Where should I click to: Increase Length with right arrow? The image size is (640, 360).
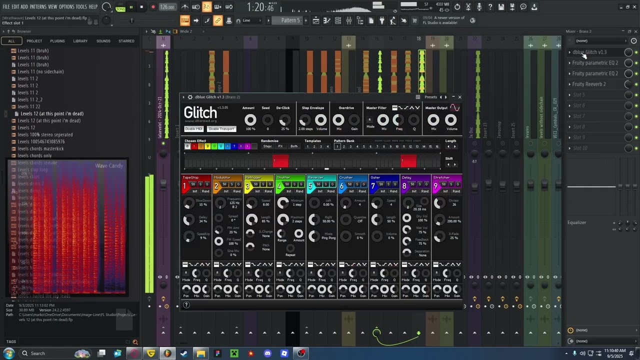(454, 146)
